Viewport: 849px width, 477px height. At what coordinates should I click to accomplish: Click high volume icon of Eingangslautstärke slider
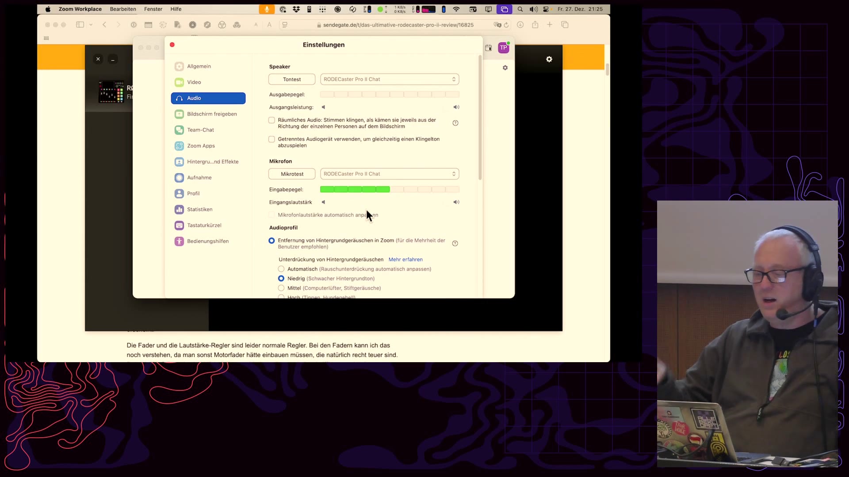[x=456, y=202]
